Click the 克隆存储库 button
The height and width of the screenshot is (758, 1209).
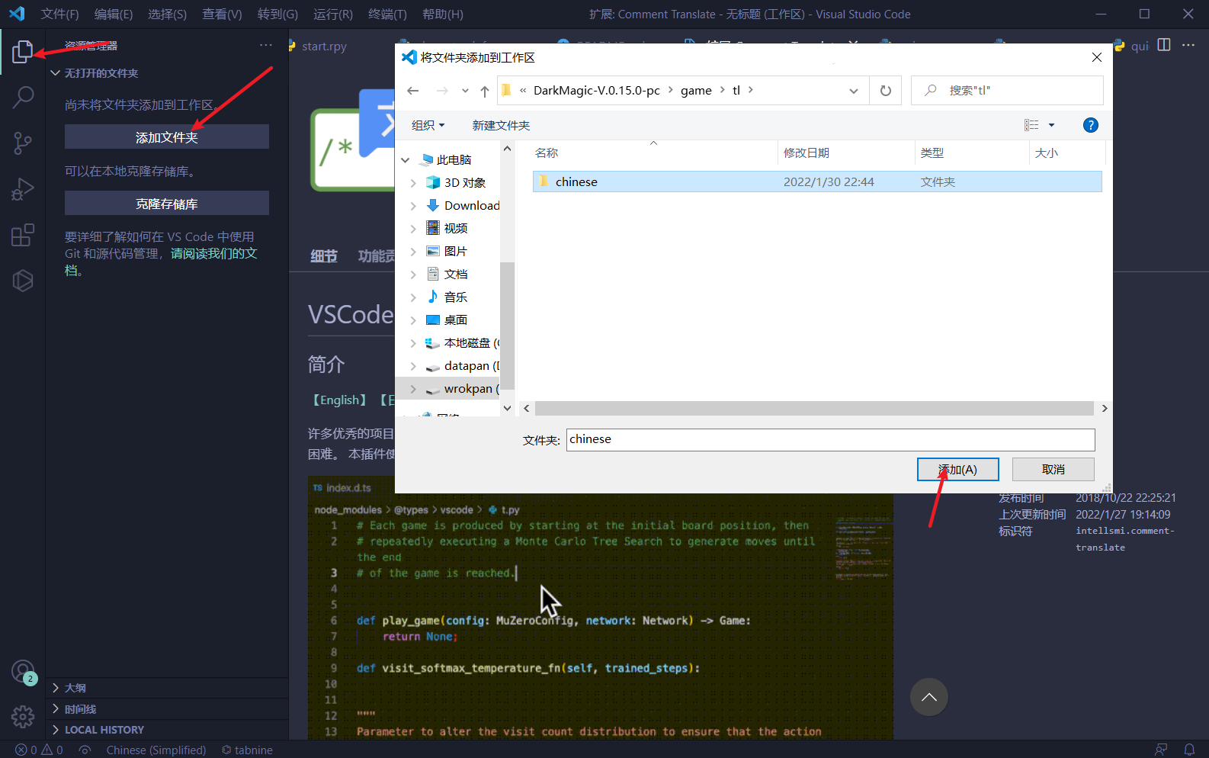[167, 204]
